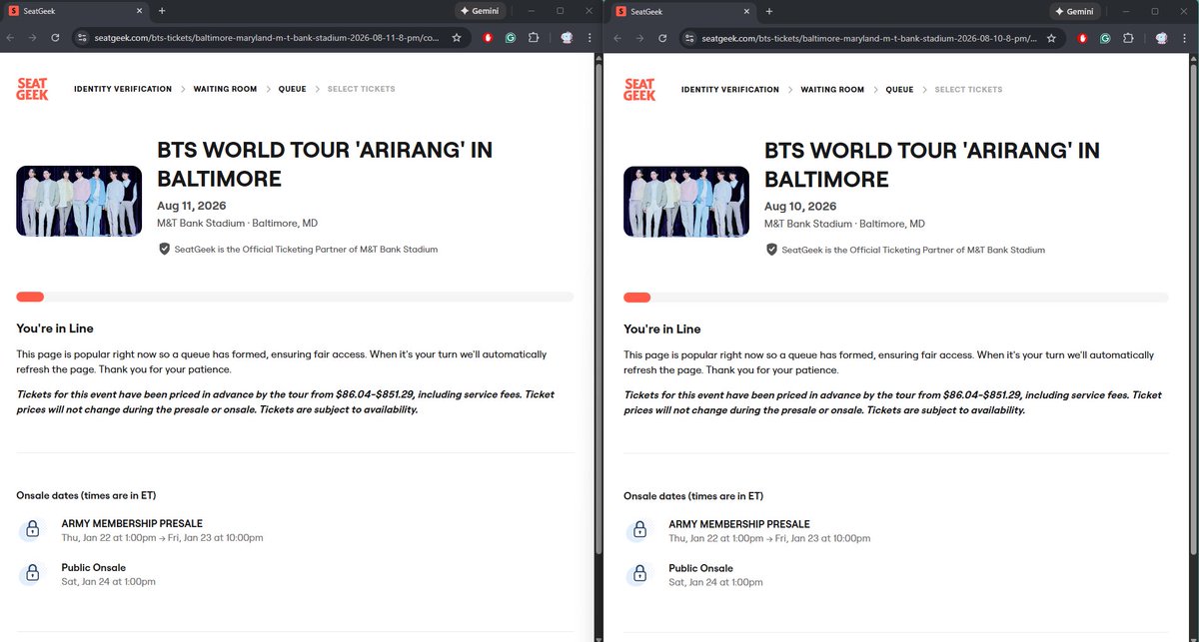
Task: Open site information icon in left address bar
Action: point(84,38)
